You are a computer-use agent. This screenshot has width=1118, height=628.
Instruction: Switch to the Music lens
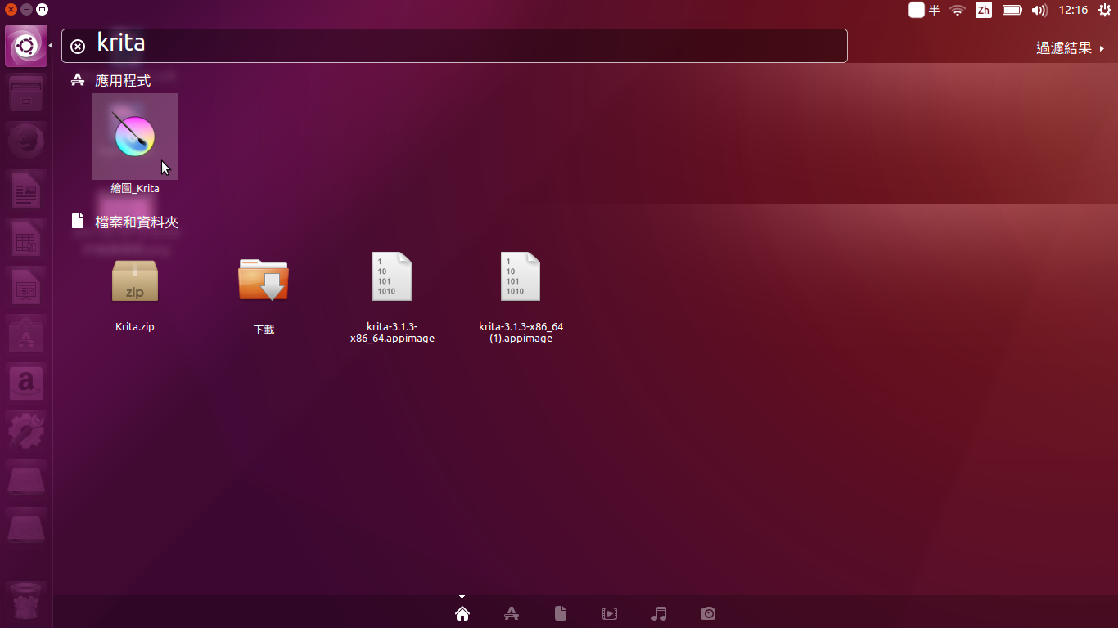659,613
